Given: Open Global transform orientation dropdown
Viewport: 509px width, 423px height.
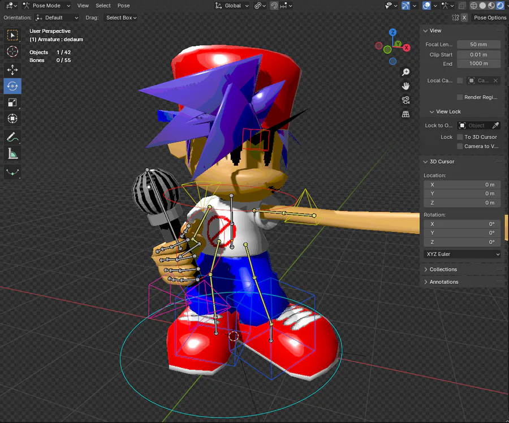Looking at the screenshot, I should (x=232, y=6).
